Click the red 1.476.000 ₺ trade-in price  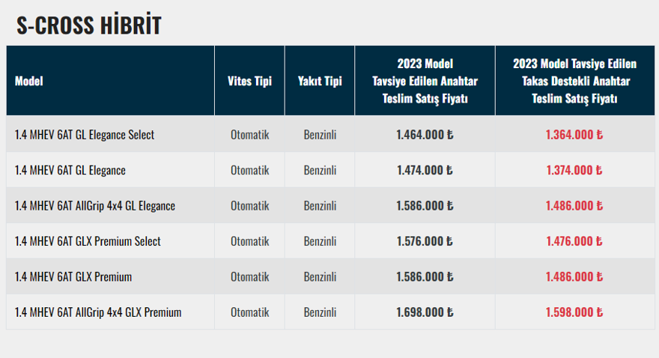574,241
